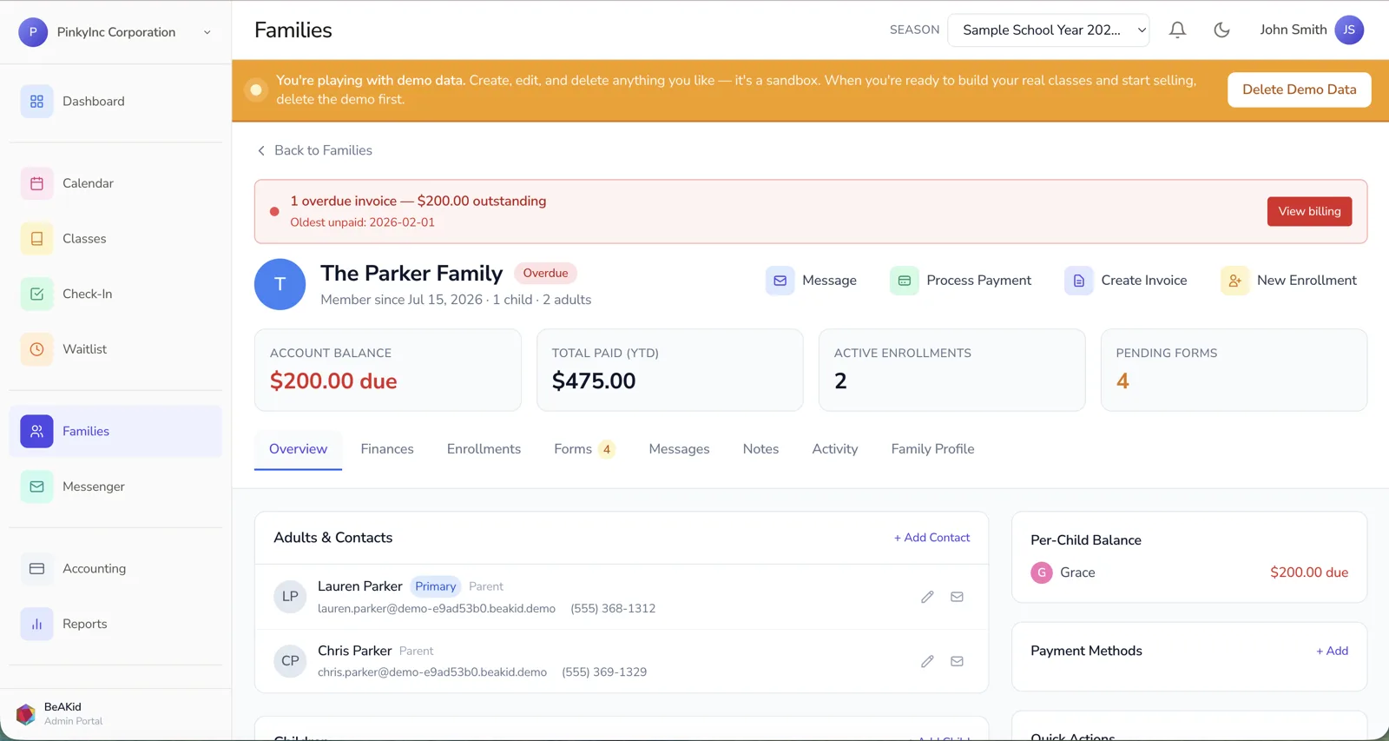The width and height of the screenshot is (1389, 741).
Task: Click the John Smith user name
Action: (1293, 30)
